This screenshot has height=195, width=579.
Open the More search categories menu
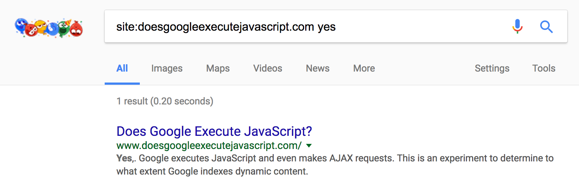pos(364,68)
